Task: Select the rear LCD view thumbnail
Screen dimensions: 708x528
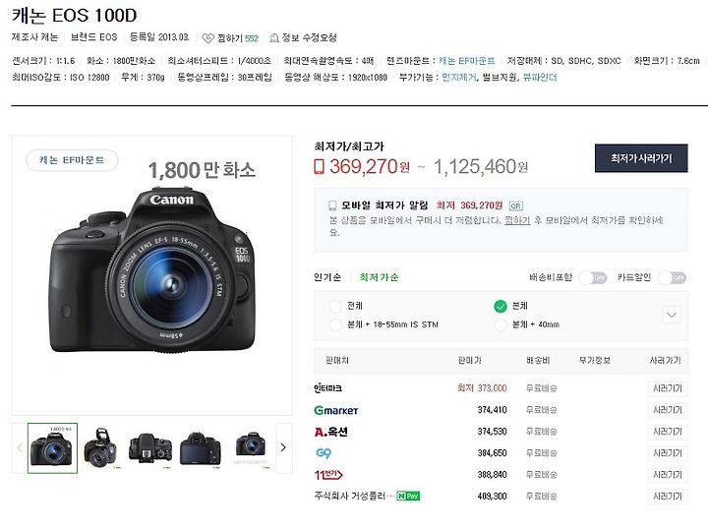Action: (200, 448)
